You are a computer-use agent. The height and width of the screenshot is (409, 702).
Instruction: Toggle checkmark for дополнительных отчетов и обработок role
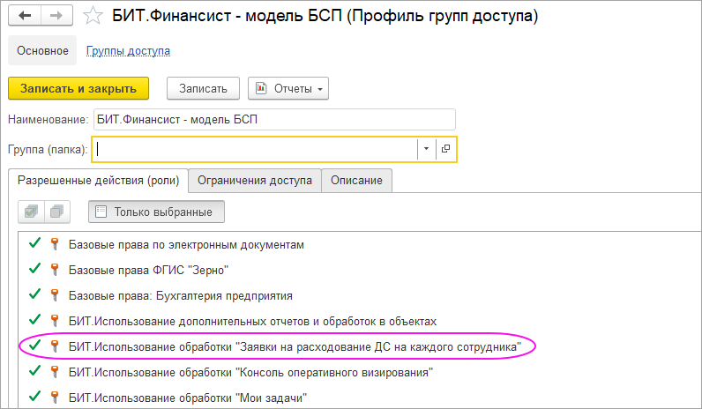click(x=34, y=319)
